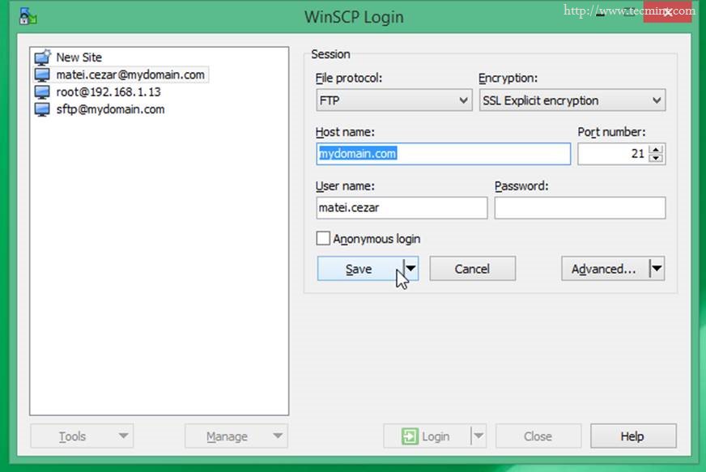
Task: Select the New Site icon
Action: pyautogui.click(x=43, y=57)
